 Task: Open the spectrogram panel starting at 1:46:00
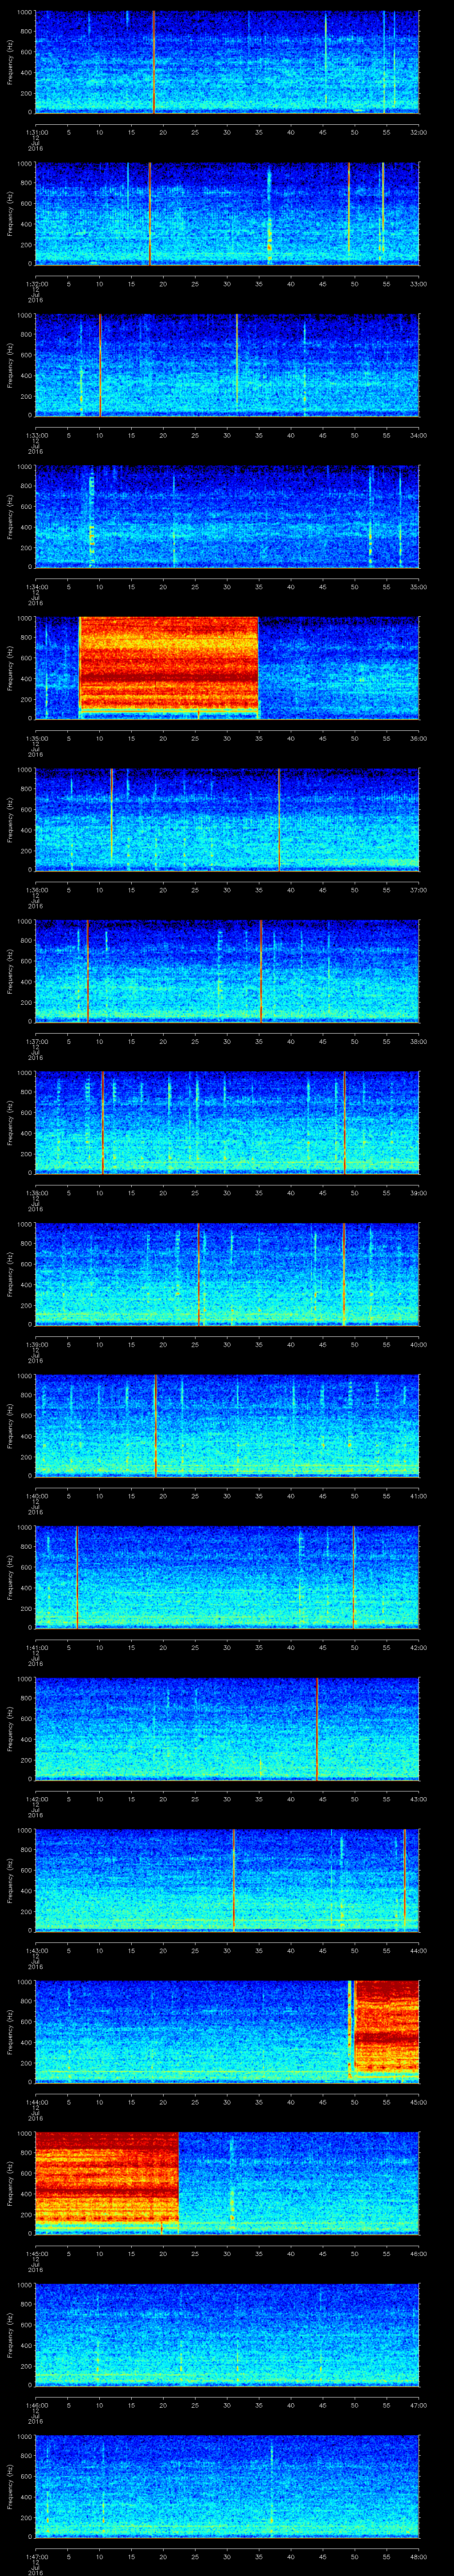(227, 2335)
